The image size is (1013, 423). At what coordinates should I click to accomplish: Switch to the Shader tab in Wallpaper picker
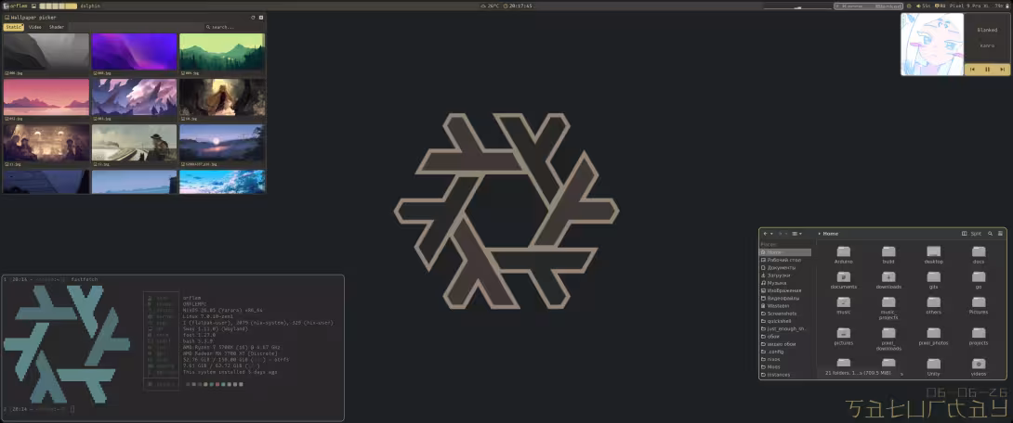[x=57, y=27]
